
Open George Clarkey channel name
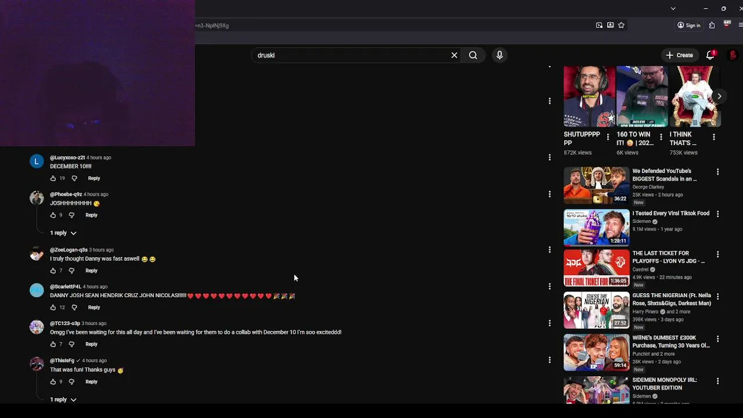coord(648,187)
